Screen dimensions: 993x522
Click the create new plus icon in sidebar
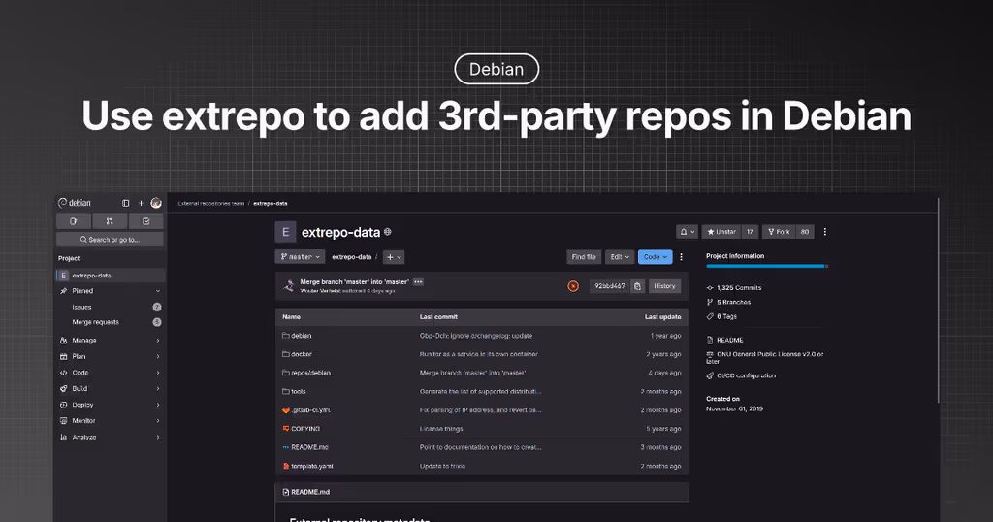point(141,203)
